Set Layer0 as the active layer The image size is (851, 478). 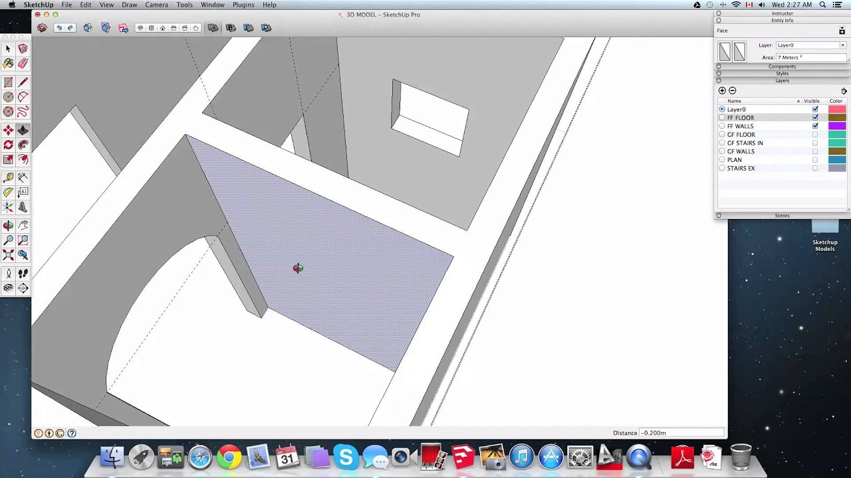point(722,110)
